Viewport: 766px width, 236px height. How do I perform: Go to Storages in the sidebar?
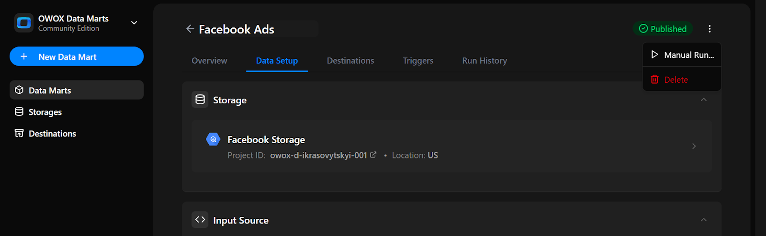(x=45, y=112)
